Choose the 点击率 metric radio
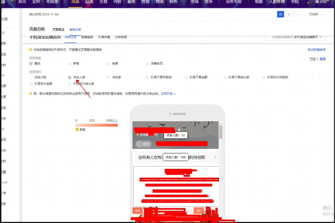 point(109,77)
